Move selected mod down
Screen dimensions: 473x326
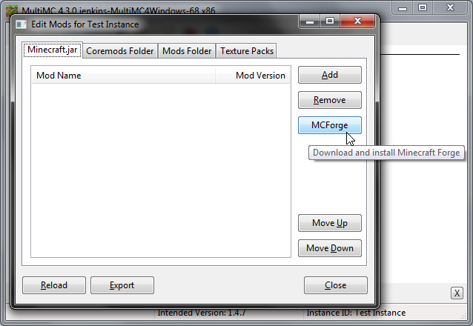tap(330, 248)
